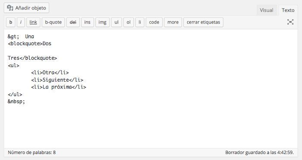Click the li list item button
Screen dimensions: 302x160
(140, 22)
